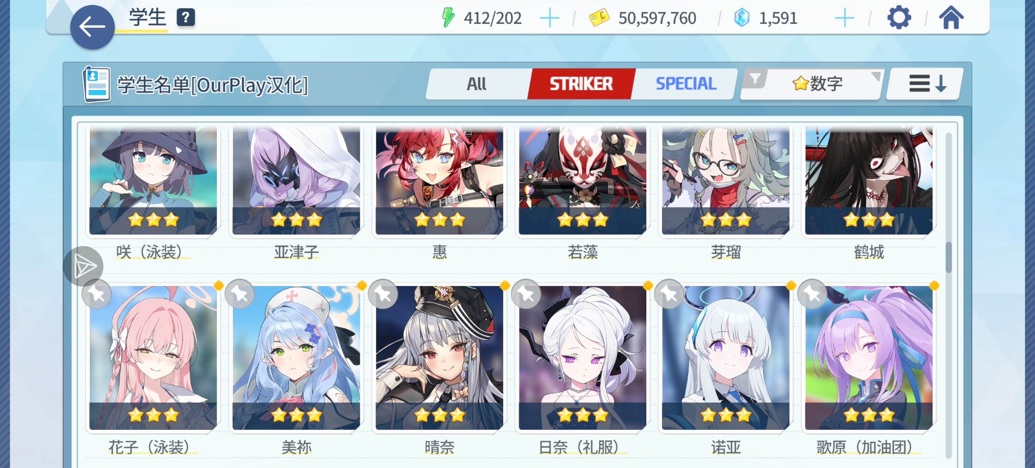The image size is (1035, 468).
Task: Select the STRIKER tab
Action: 581,83
